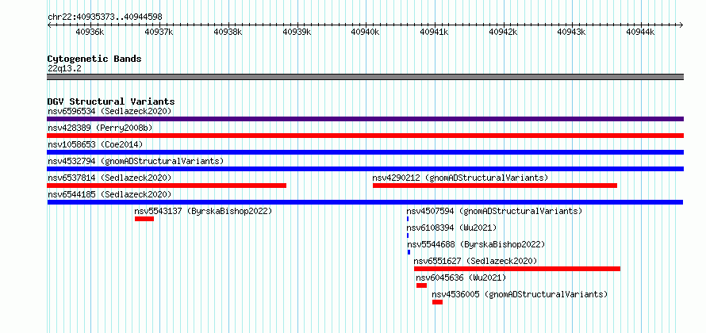Viewport: 706px width, 333px height.
Task: Open nsv6551627 (Sedlazeck2020) label
Action: point(475,261)
